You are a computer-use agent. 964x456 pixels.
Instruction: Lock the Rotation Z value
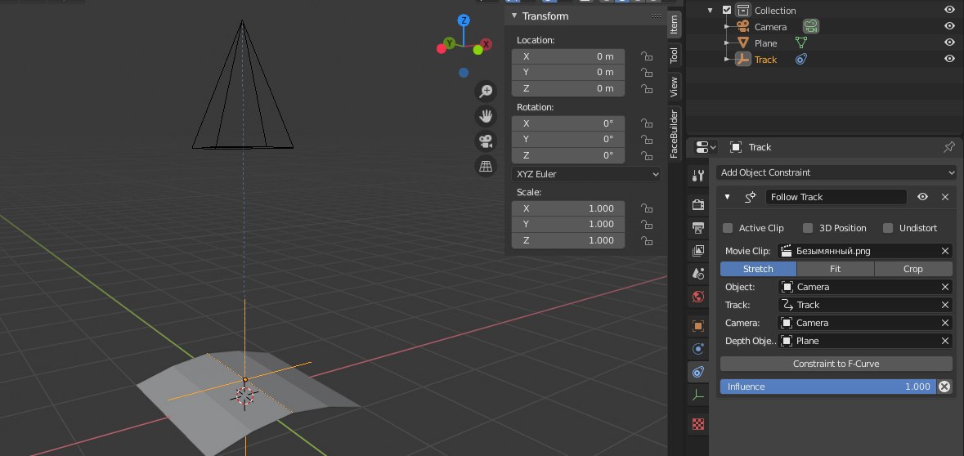pyautogui.click(x=646, y=155)
